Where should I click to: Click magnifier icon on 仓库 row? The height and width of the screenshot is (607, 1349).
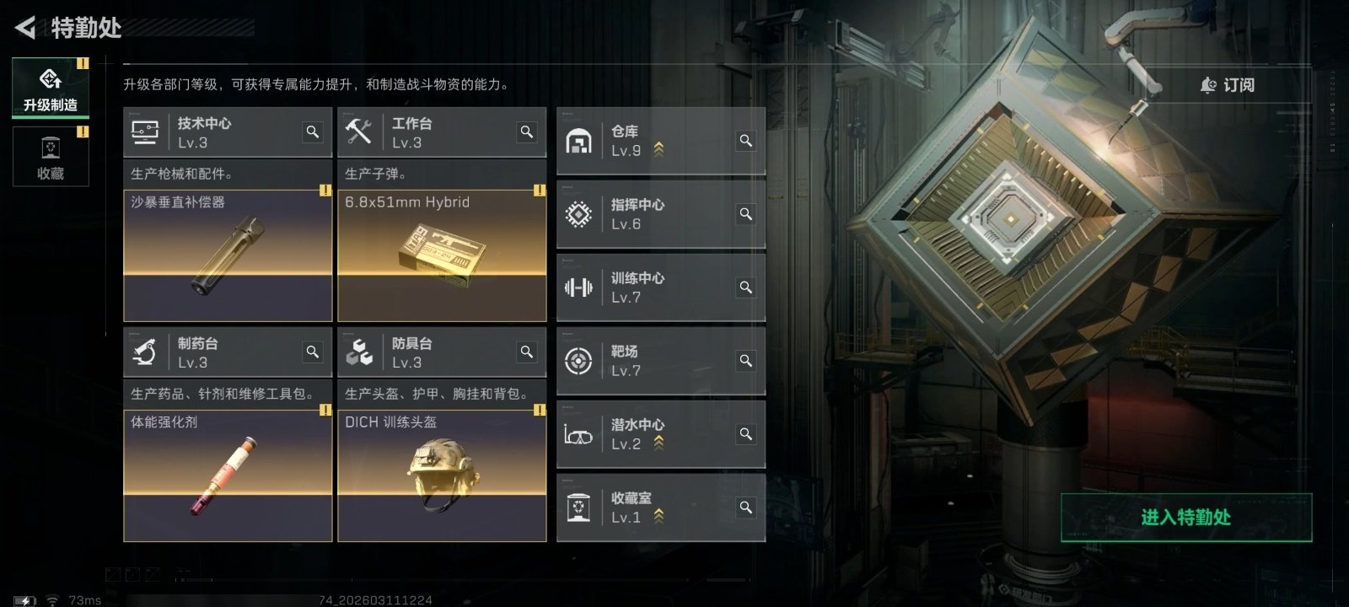[x=746, y=141]
